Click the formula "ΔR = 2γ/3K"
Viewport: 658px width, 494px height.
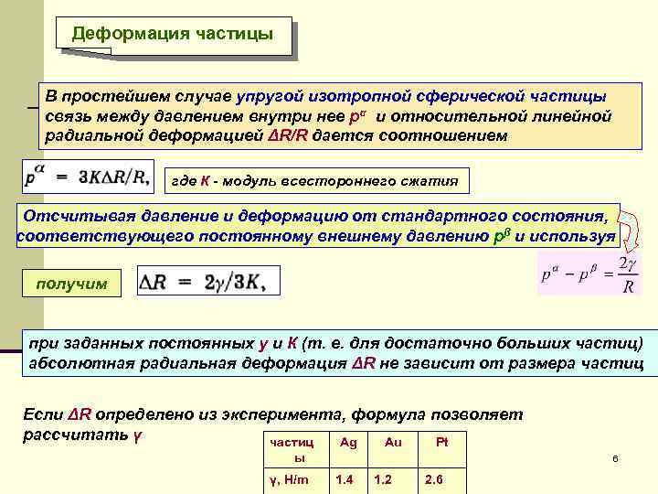[208, 281]
